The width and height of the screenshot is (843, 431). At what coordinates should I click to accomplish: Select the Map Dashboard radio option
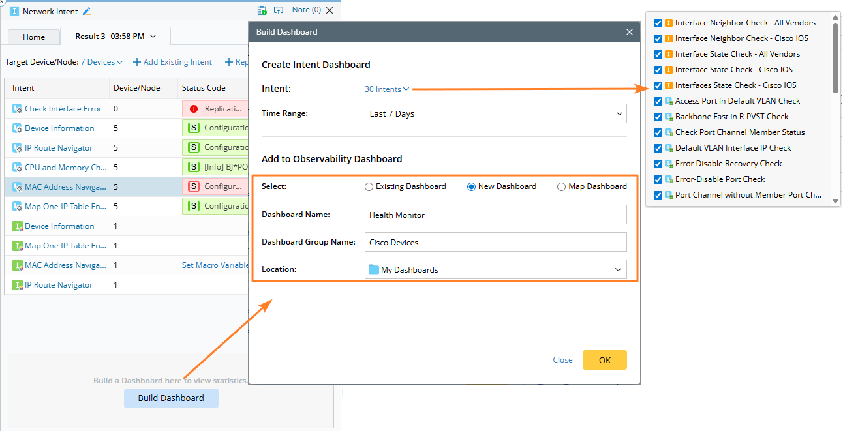[x=561, y=186]
